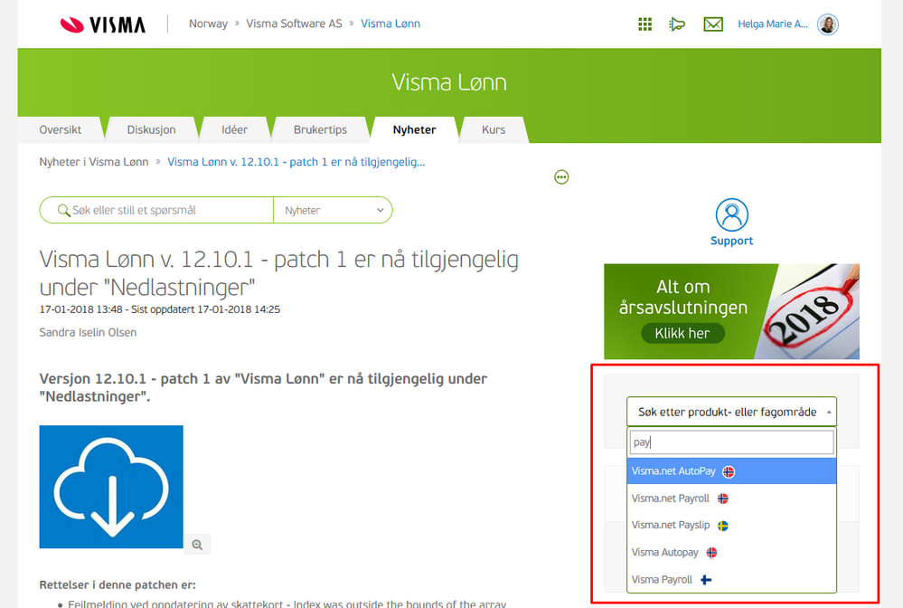Go to the Idéer tab
The image size is (903, 608).
click(234, 129)
